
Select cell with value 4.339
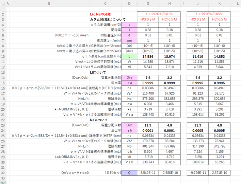tap(198, 67)
